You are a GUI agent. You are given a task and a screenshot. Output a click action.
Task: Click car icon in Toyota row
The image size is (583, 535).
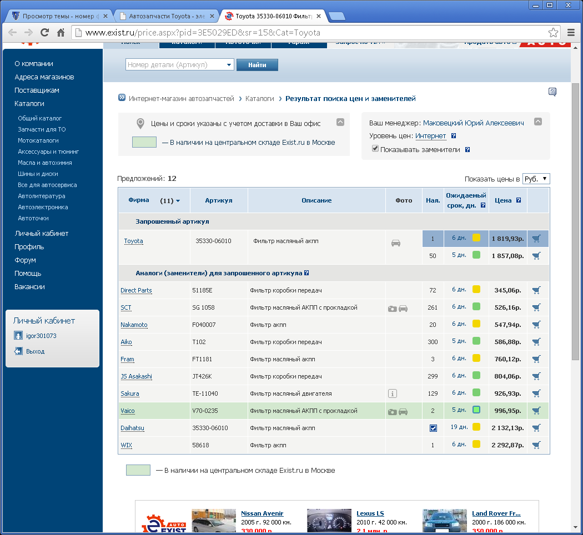point(396,243)
